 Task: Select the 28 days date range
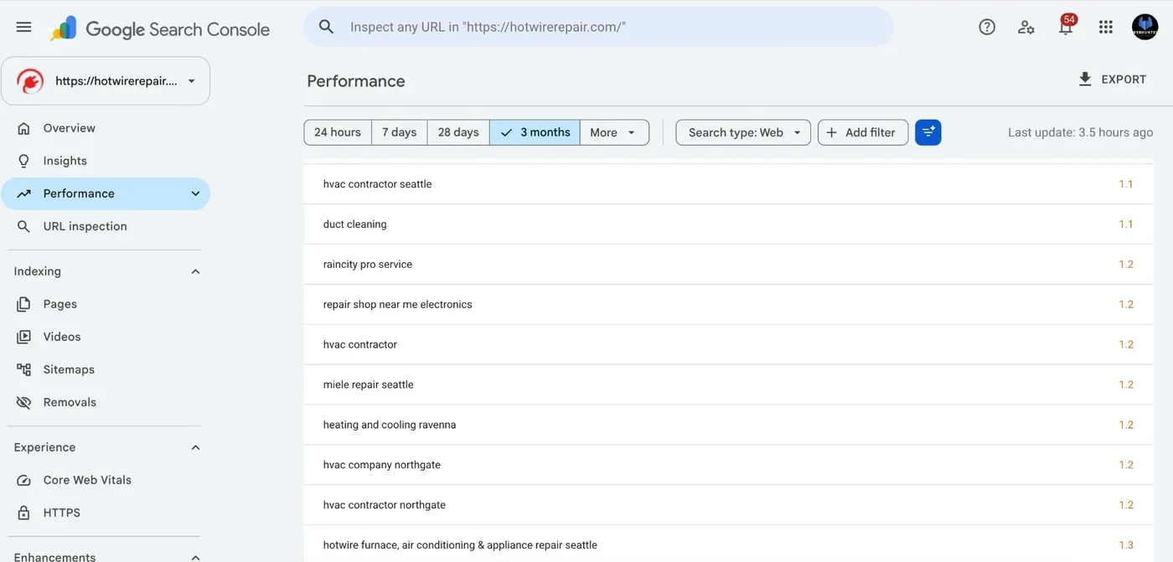coord(458,132)
